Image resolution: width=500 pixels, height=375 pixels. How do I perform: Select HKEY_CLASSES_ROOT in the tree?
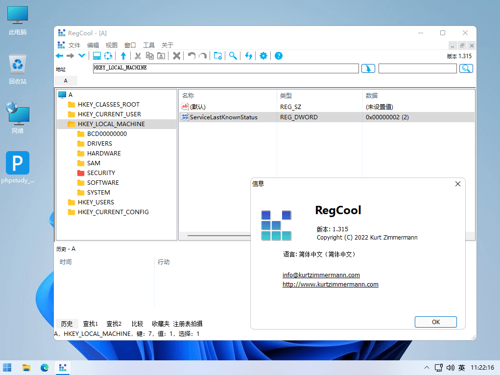pyautogui.click(x=108, y=105)
